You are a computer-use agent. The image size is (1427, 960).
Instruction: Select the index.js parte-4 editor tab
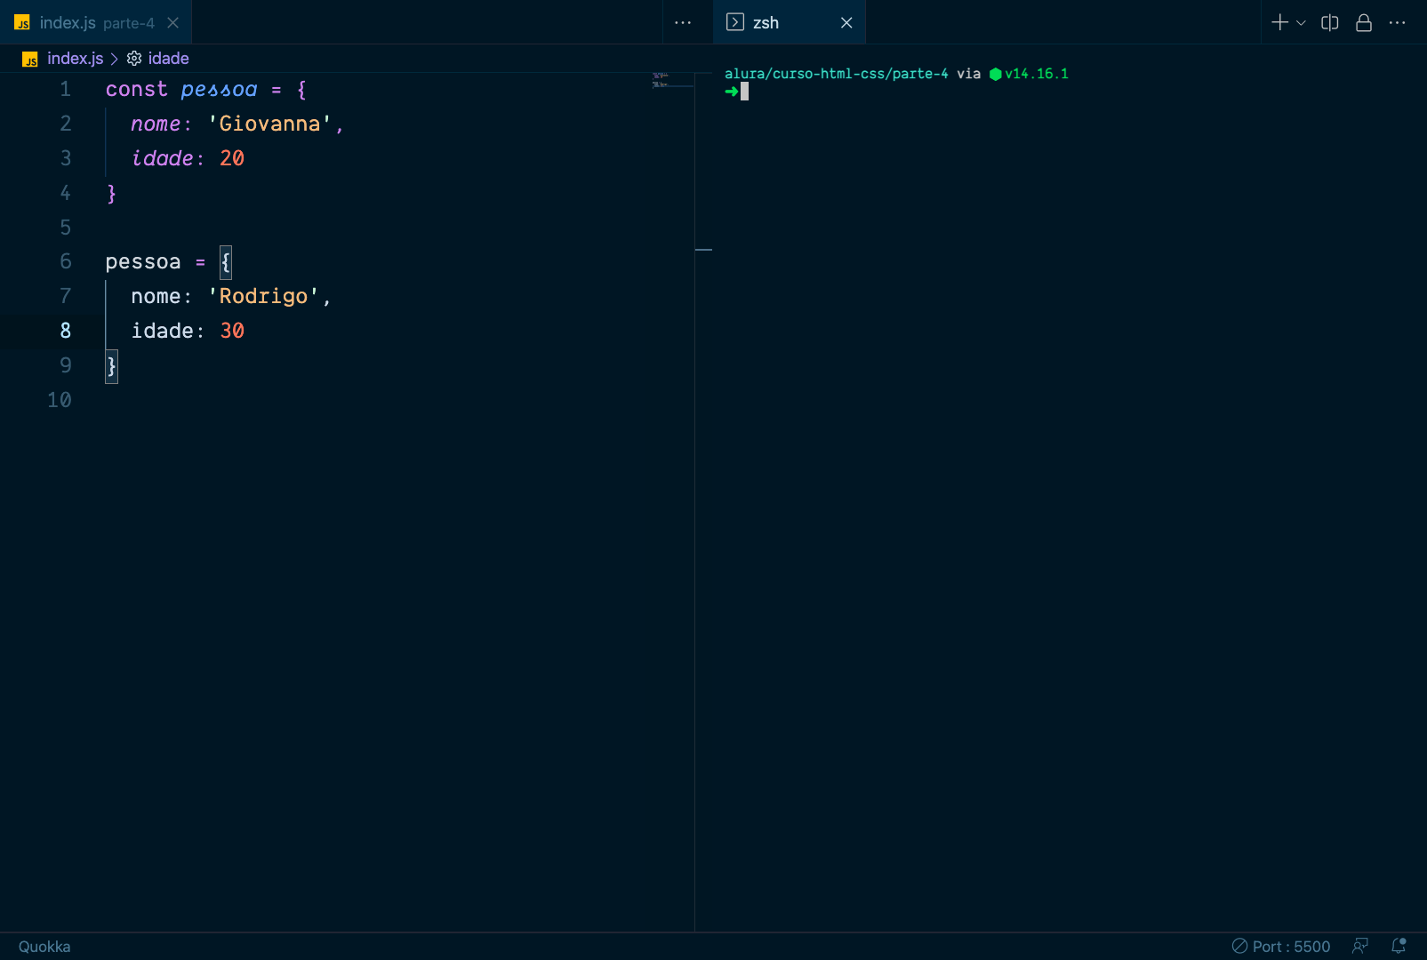pyautogui.click(x=96, y=22)
